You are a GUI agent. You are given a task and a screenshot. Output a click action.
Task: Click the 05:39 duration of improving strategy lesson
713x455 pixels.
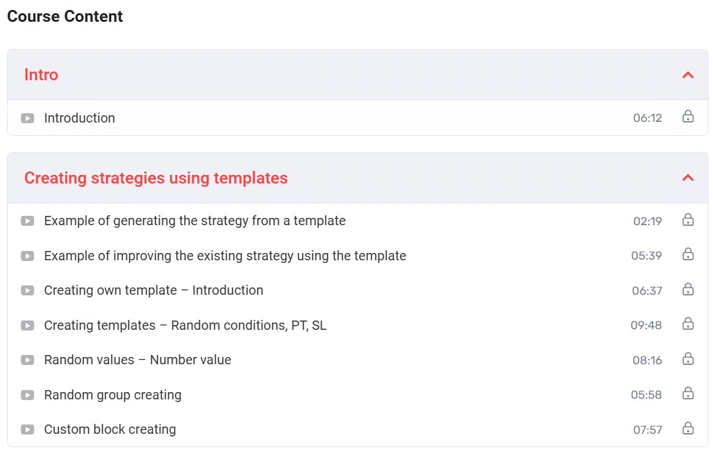[646, 256]
